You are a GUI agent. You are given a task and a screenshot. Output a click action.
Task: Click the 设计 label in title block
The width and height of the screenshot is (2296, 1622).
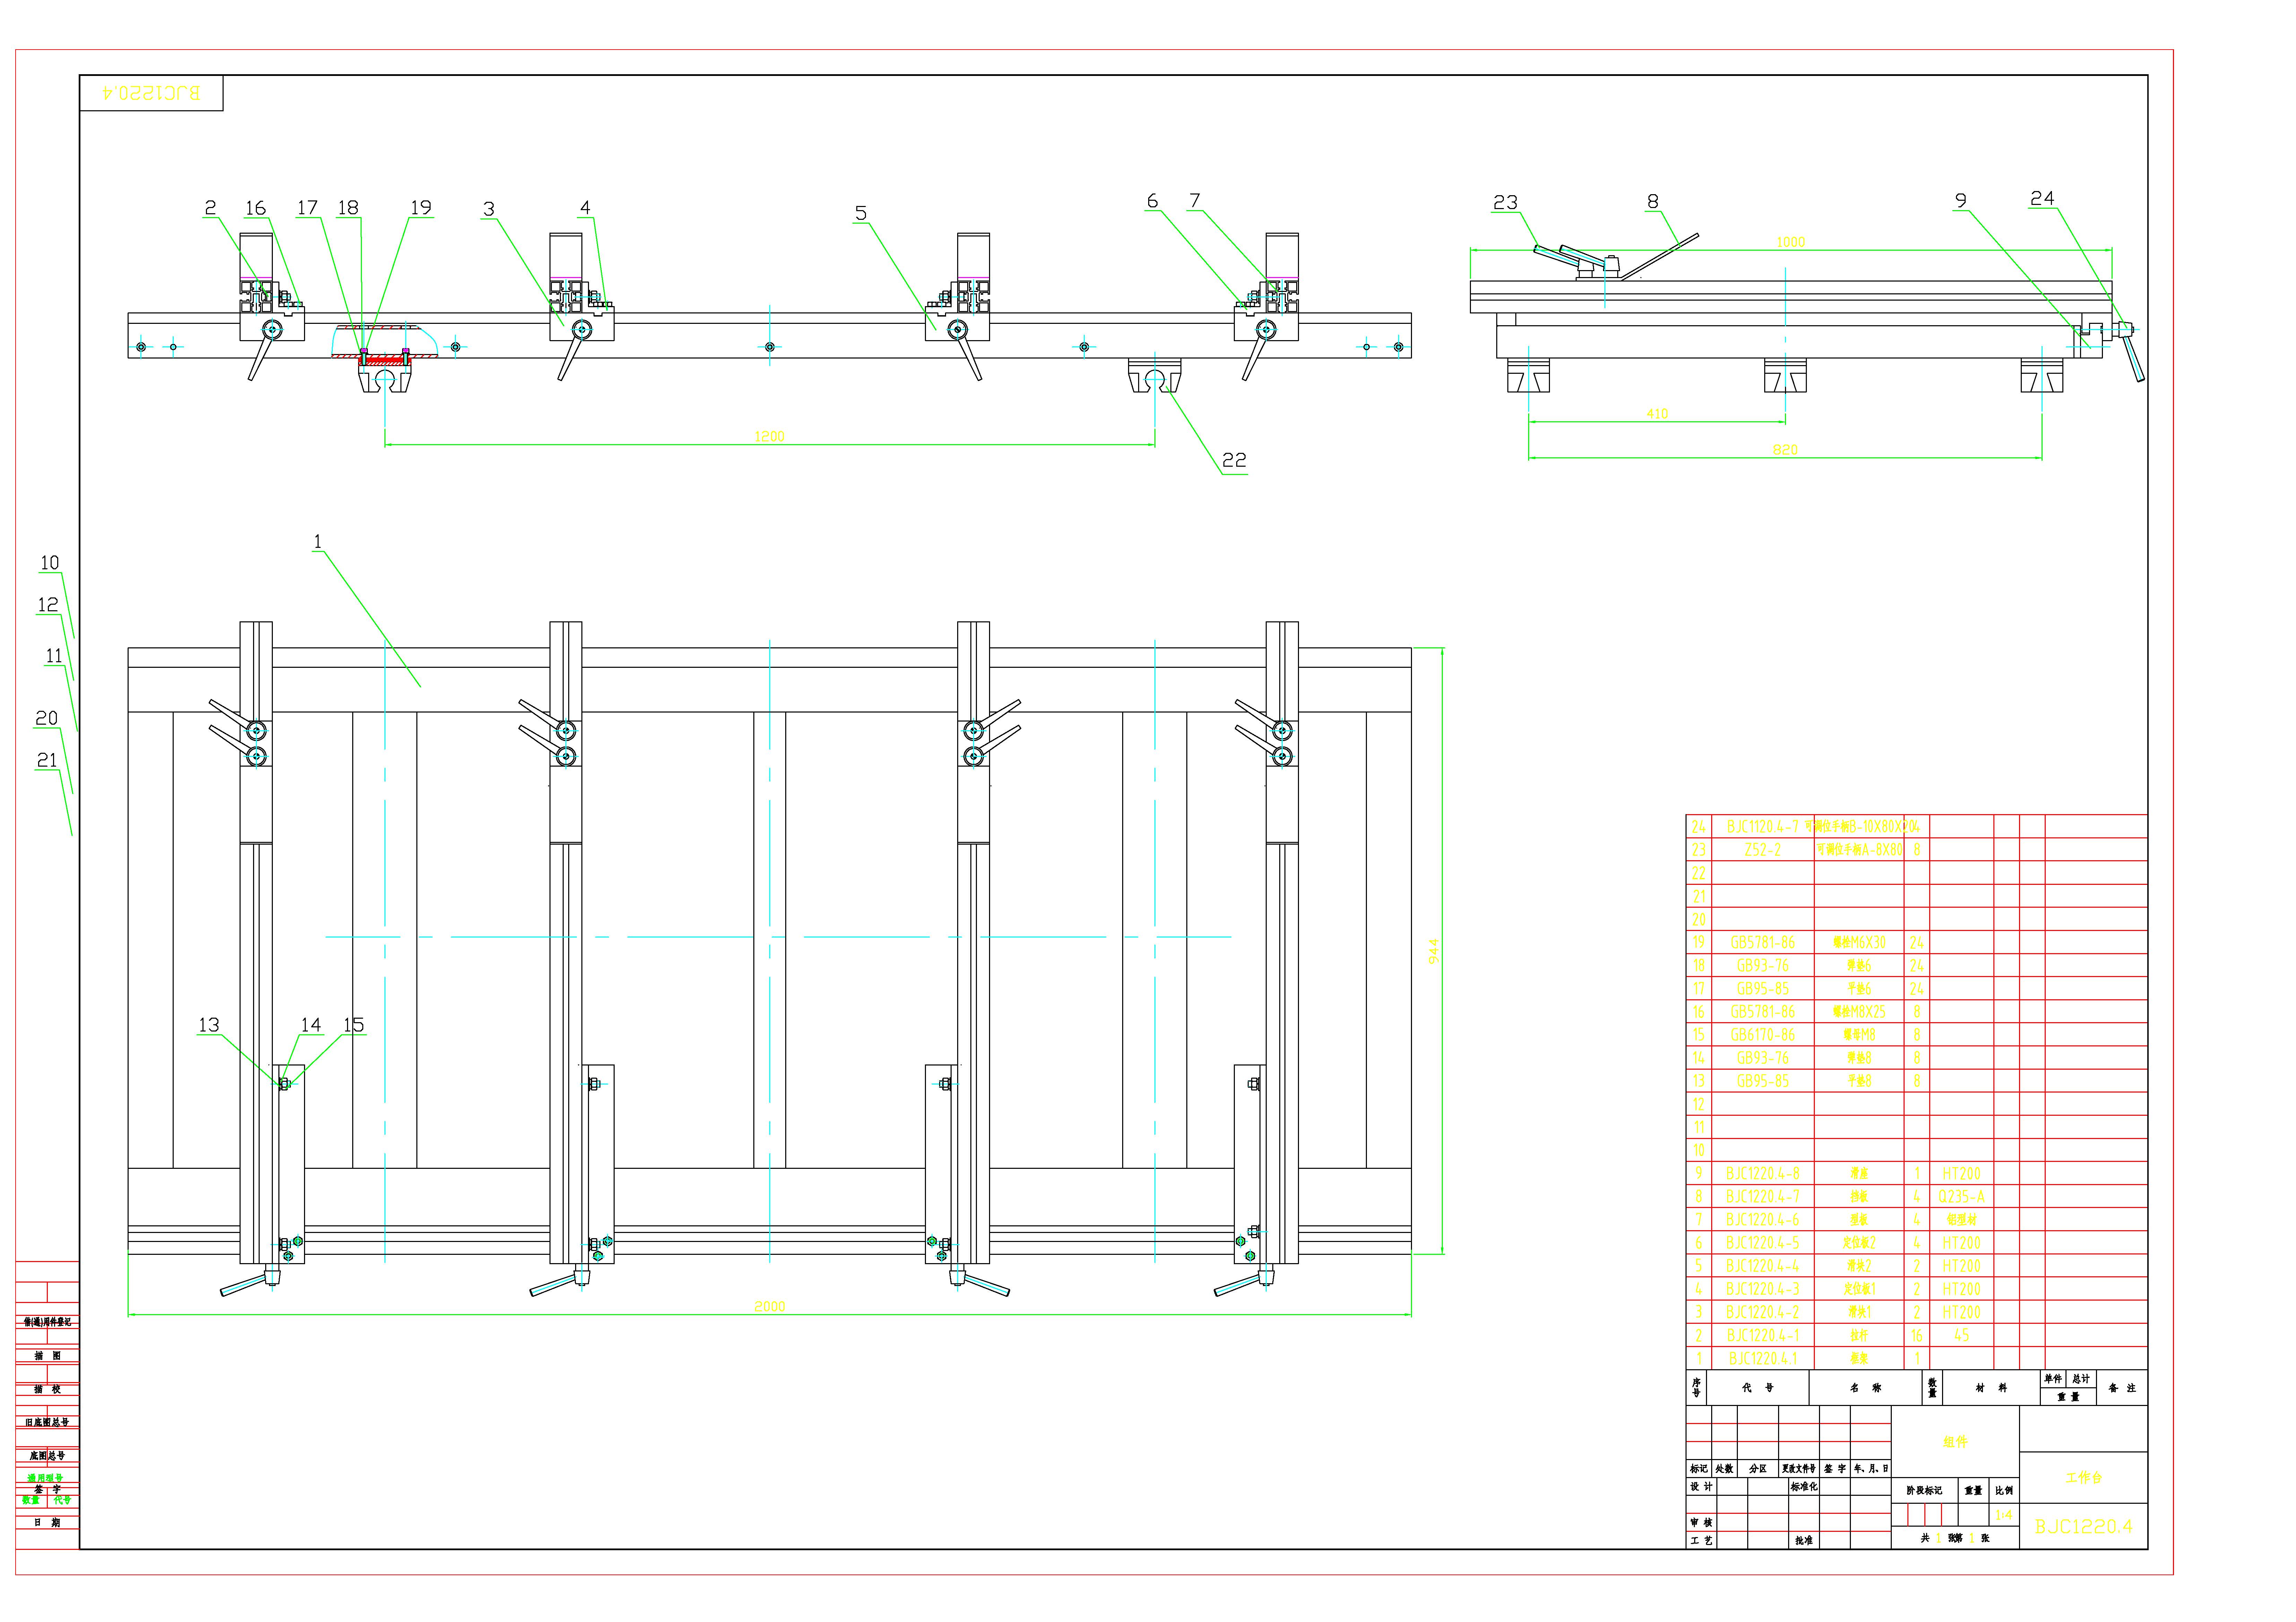click(1701, 1487)
